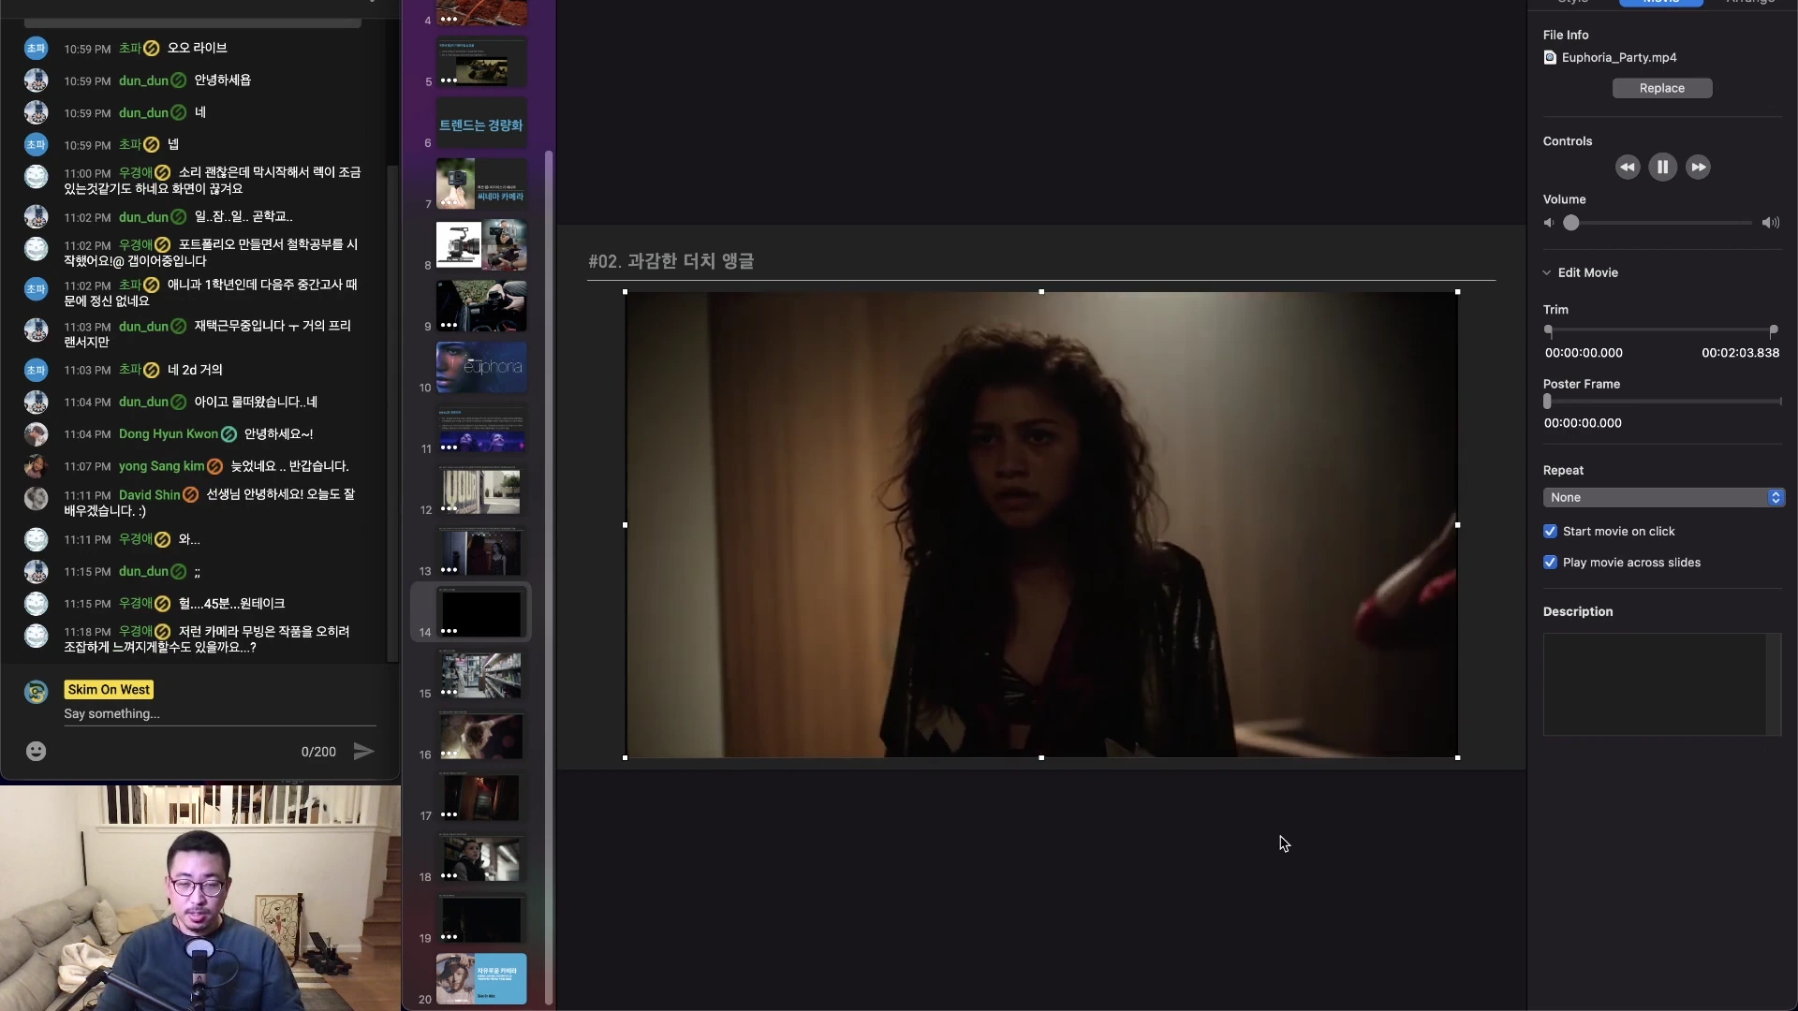
Task: Select slide 13 thumbnail
Action: tap(481, 551)
